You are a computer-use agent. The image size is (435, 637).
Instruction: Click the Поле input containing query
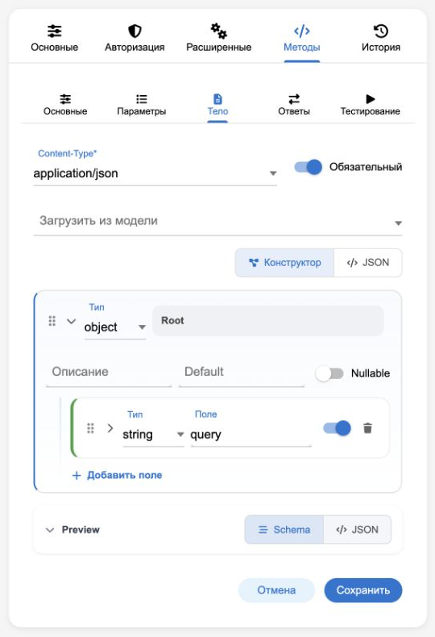coord(251,435)
